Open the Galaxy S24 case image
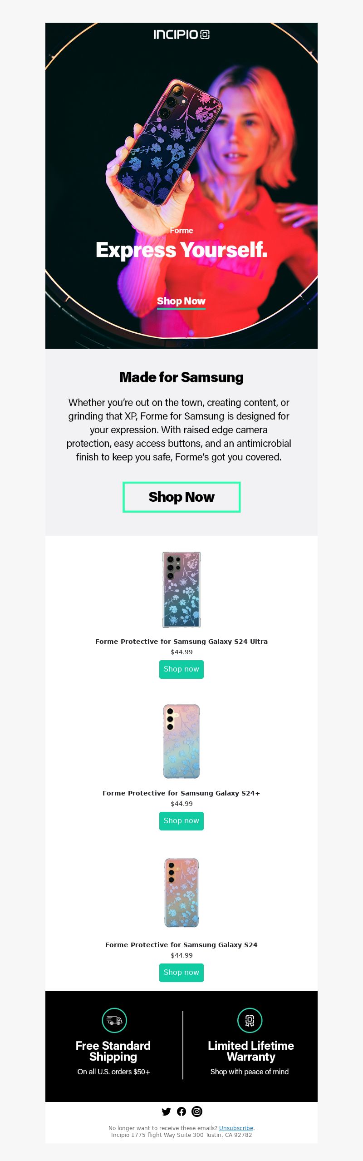 click(x=181, y=893)
